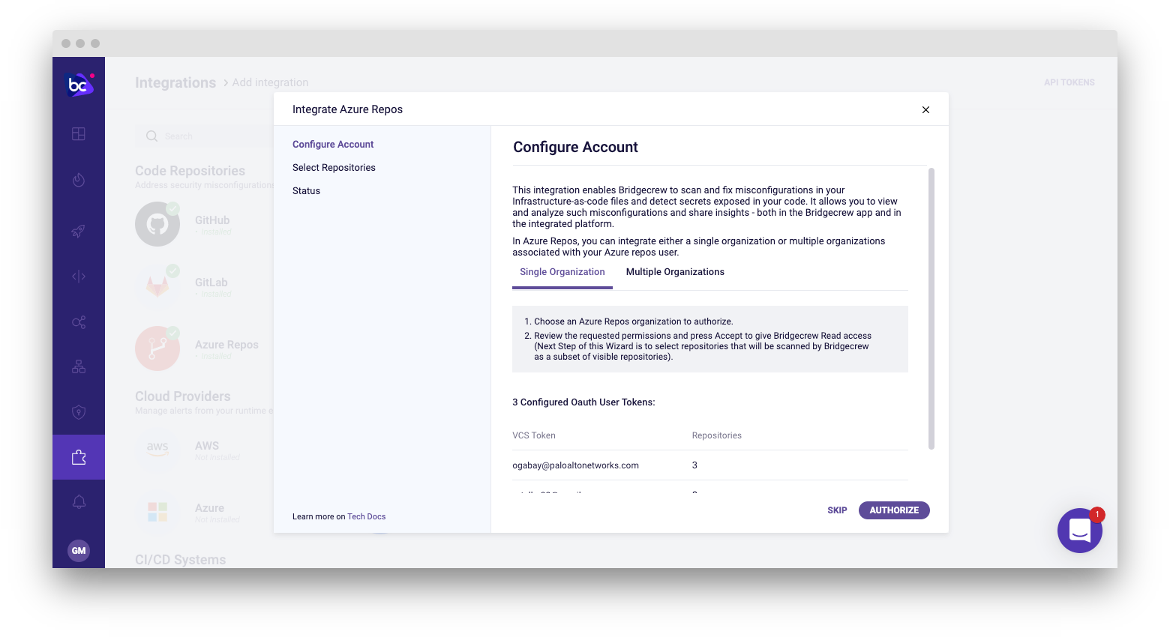Close the Integrate Azure Repos dialog

click(x=925, y=109)
